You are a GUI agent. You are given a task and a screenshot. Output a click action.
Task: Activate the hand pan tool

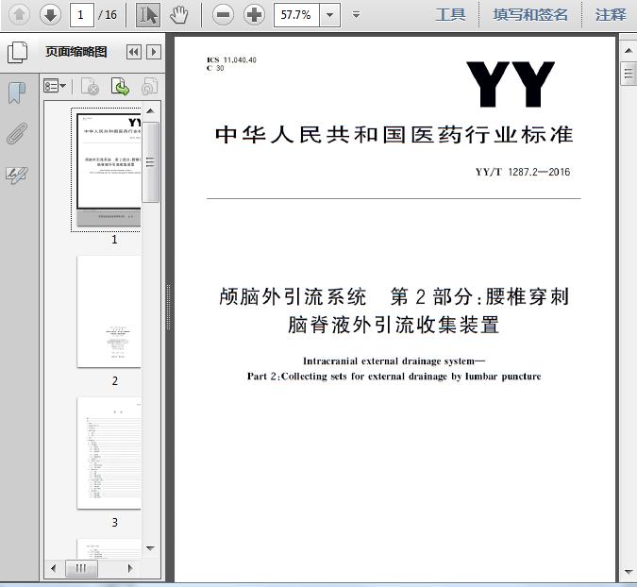click(x=178, y=15)
